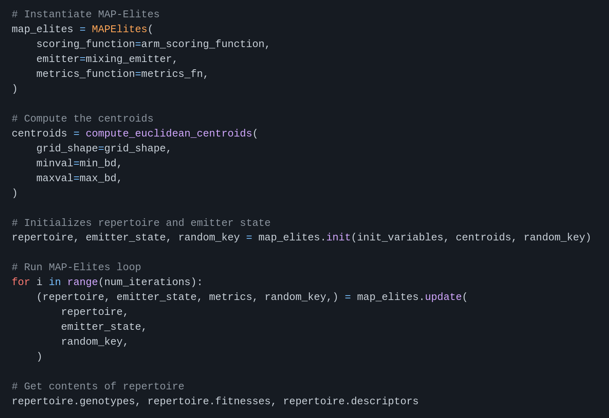Viewport: 609px width, 418px height.
Task: Click the MAPElites class name
Action: pos(119,29)
